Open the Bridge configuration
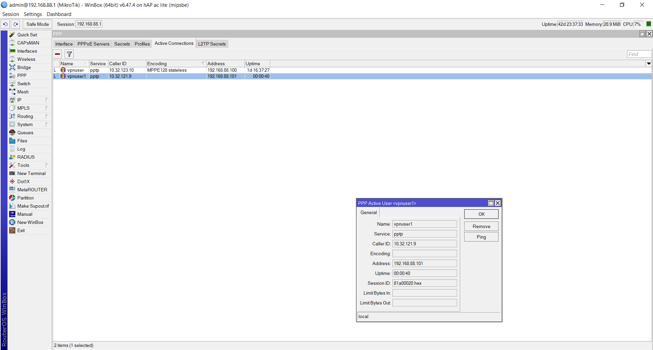The image size is (653, 350). (30, 67)
